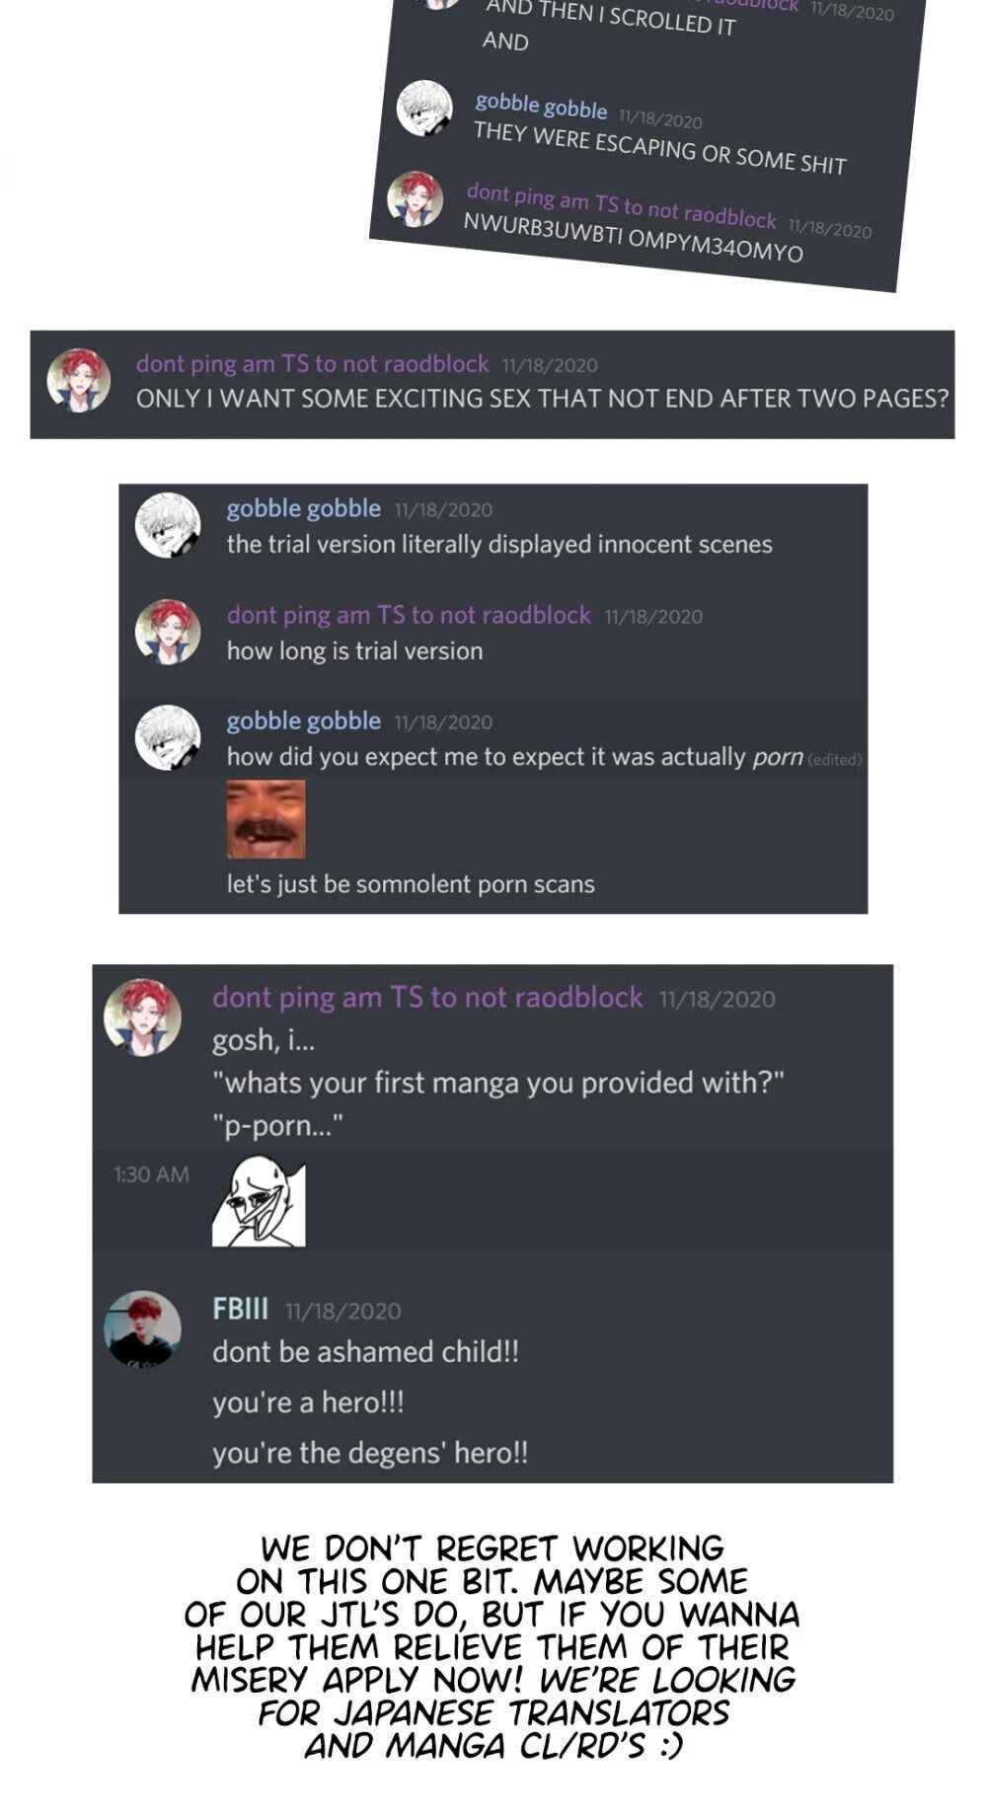Click the '(edited)' label on porn message
Viewport: 987px width, 1815px height.
pos(835,760)
